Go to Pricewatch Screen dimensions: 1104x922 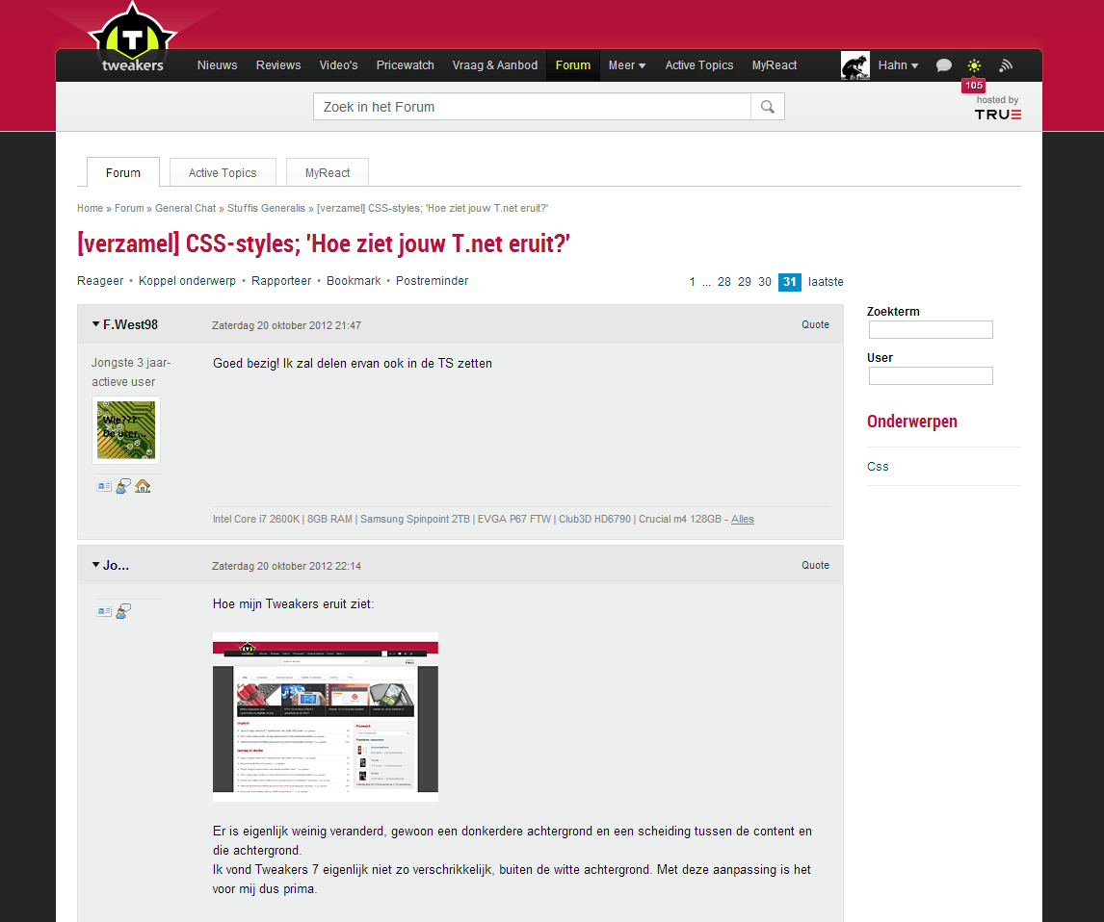[x=405, y=65]
